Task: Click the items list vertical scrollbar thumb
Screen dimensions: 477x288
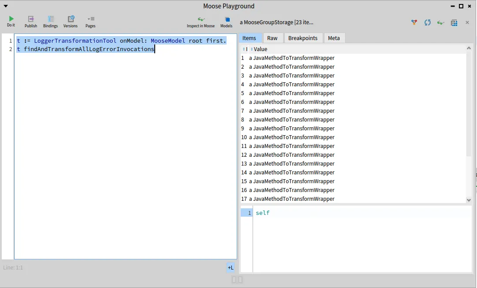Action: [x=469, y=104]
